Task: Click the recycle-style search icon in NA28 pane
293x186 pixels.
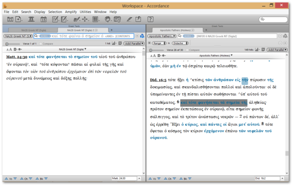Action: pos(142,36)
